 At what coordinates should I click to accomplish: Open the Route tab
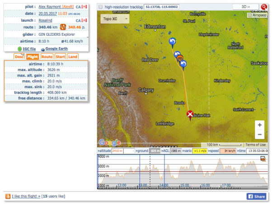pos(47,57)
